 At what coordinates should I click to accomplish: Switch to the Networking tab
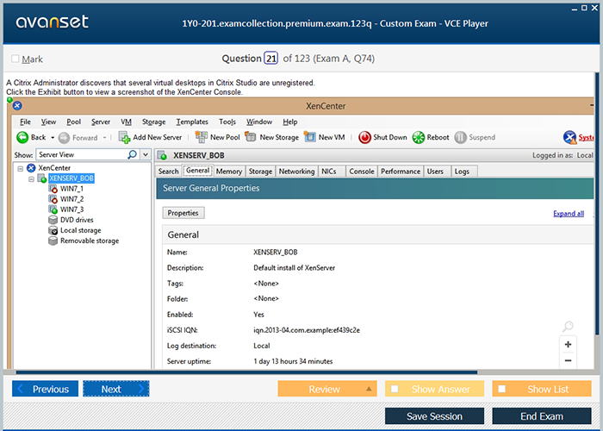pos(296,172)
